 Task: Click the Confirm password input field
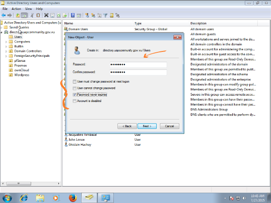click(x=138, y=72)
